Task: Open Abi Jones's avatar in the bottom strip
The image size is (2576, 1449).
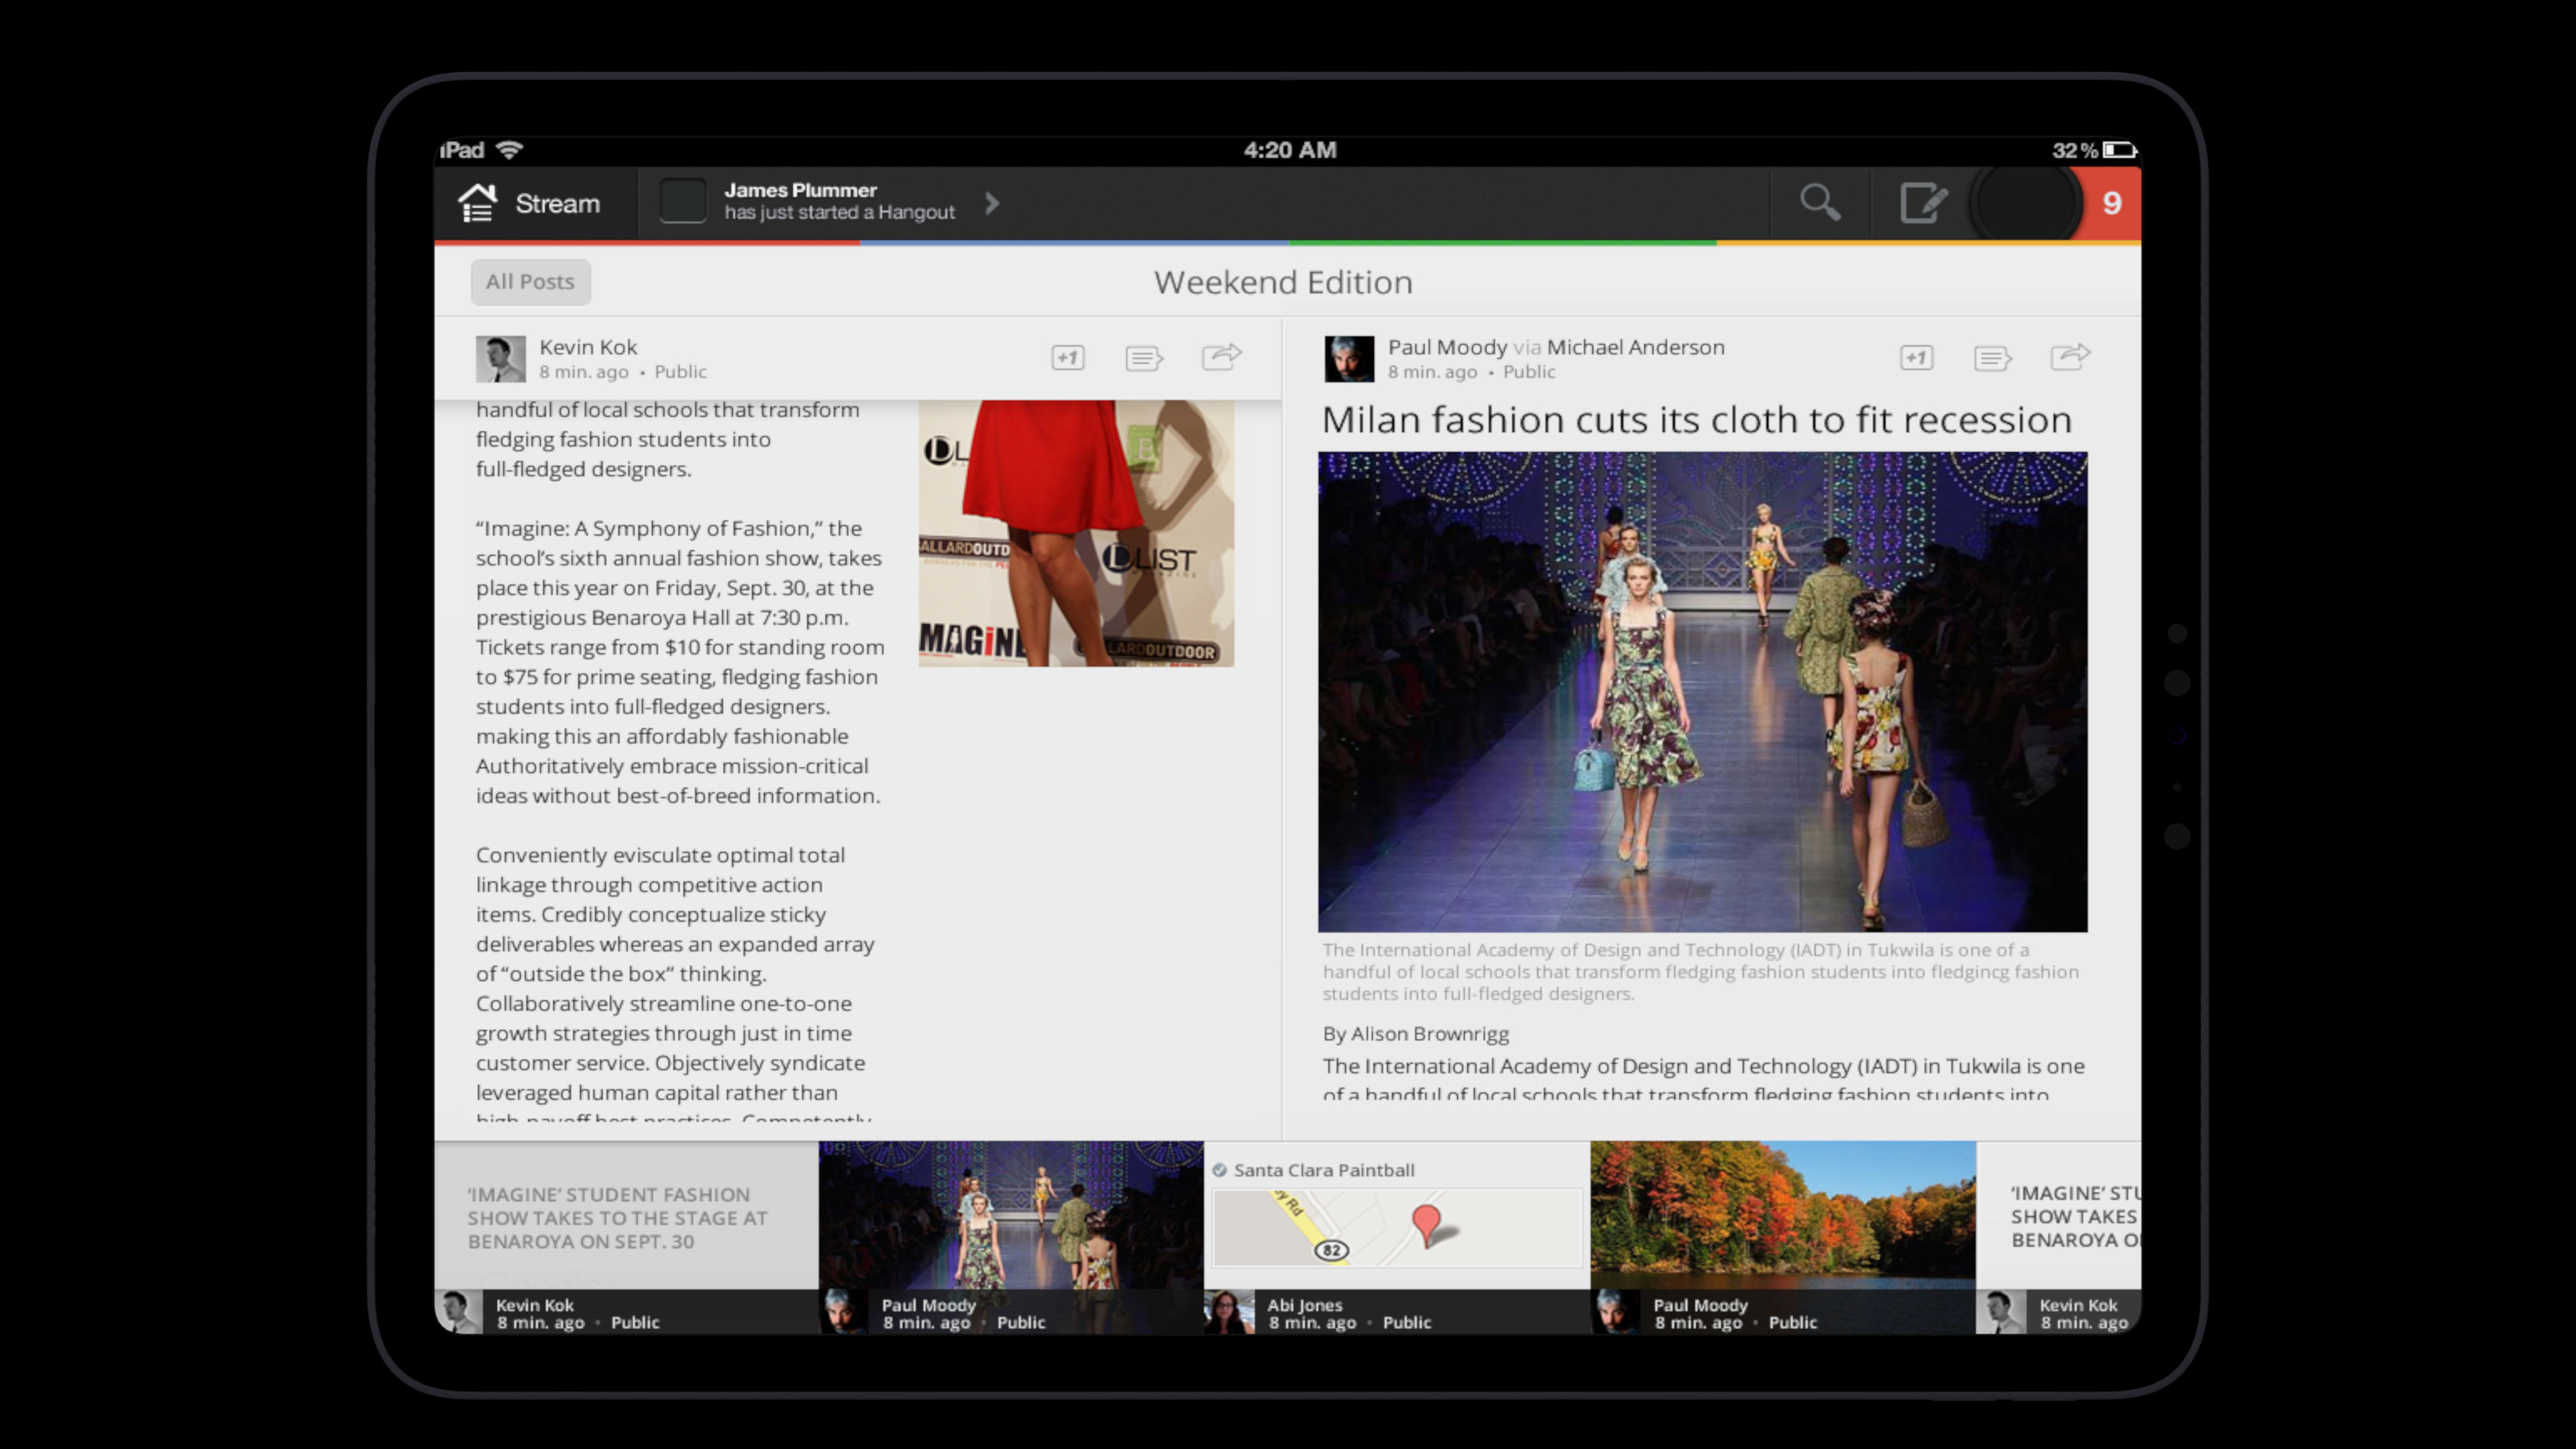Action: tap(1229, 1312)
